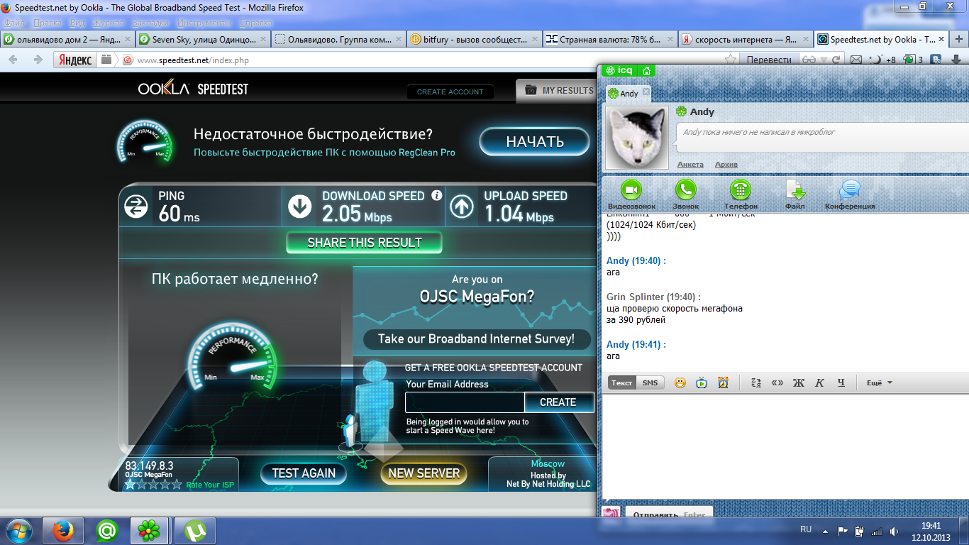Click SHARE THIS RESULT button

point(364,243)
